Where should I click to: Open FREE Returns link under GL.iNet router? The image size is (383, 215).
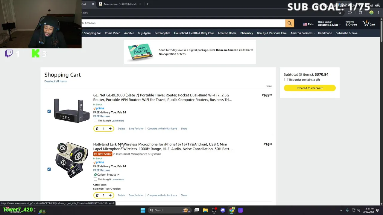101,116
